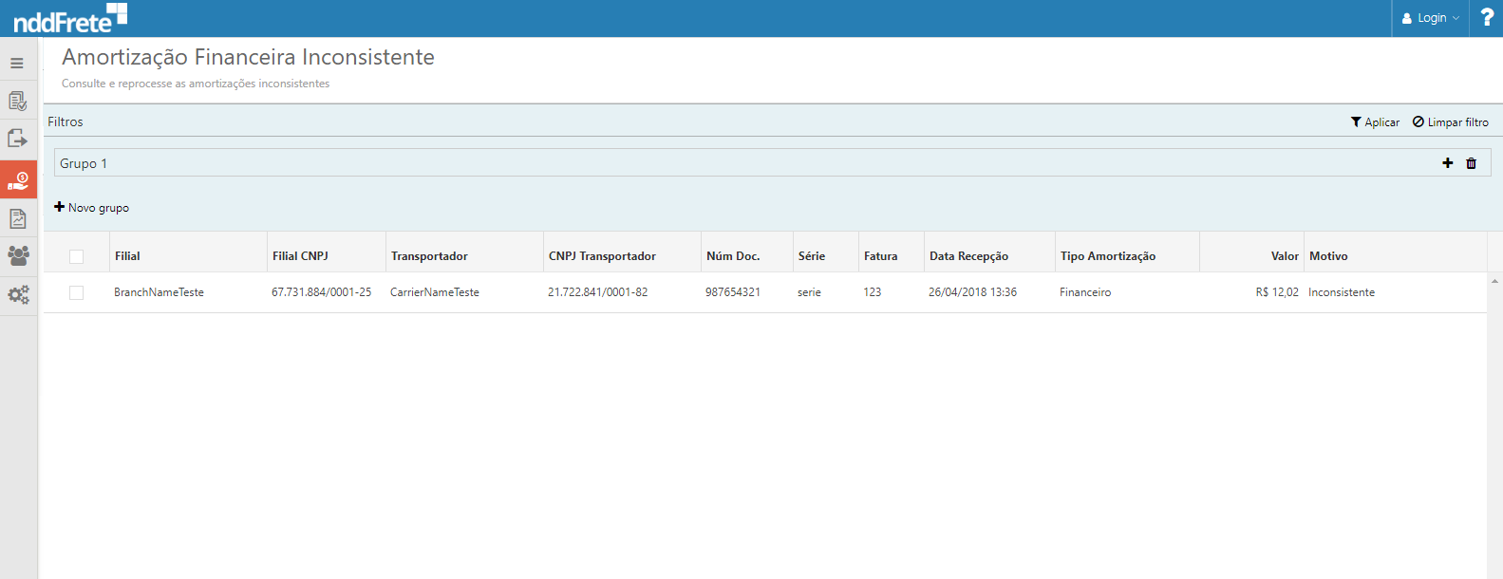Click the help question mark icon
The height and width of the screenshot is (579, 1503).
[1487, 18]
